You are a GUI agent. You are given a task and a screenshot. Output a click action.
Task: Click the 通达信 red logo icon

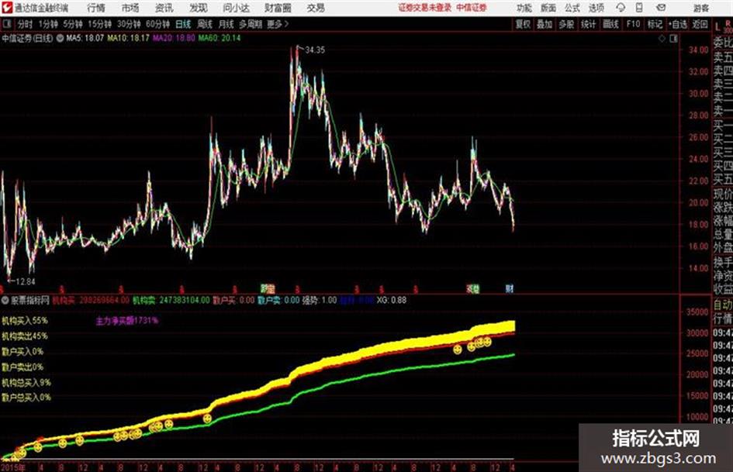tap(7, 8)
